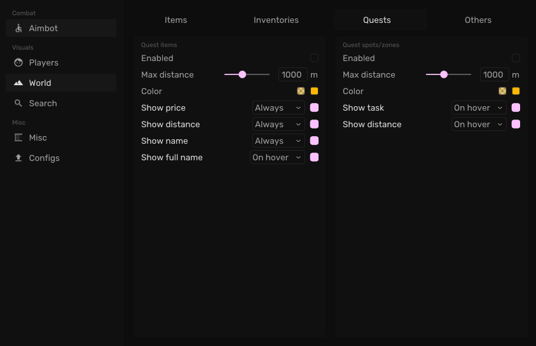Viewport: 536px width, 346px height.
Task: Click the Configs upload icon
Action: [18, 158]
